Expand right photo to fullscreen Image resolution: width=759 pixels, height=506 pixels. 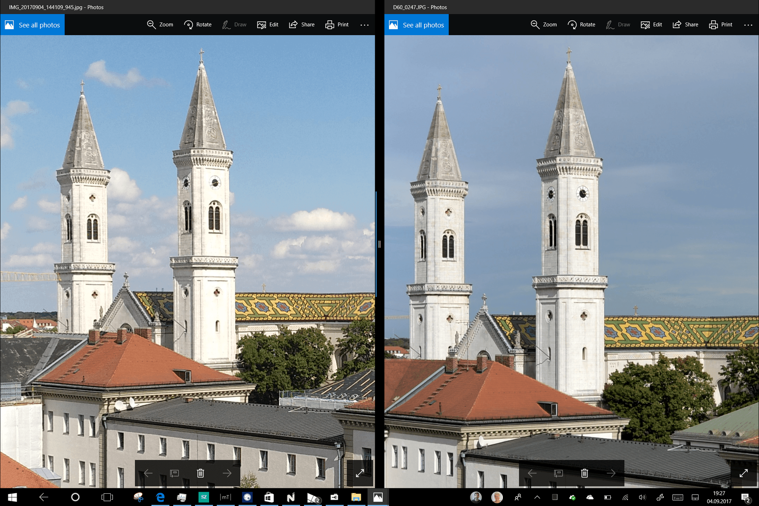744,473
